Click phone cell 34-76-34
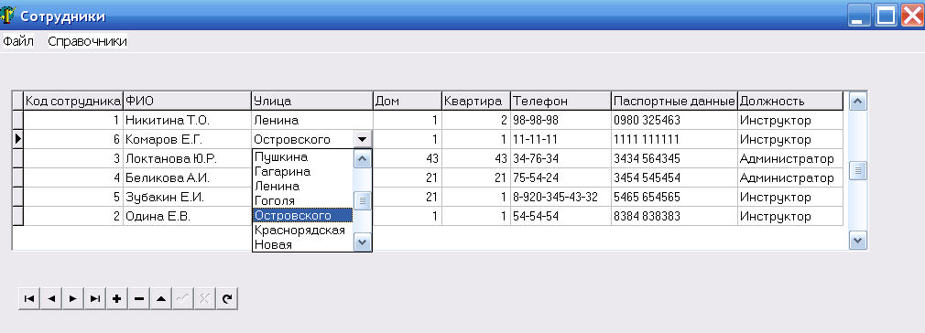The width and height of the screenshot is (925, 333). 560,158
